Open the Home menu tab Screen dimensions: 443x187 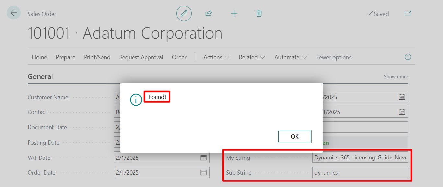[40, 57]
